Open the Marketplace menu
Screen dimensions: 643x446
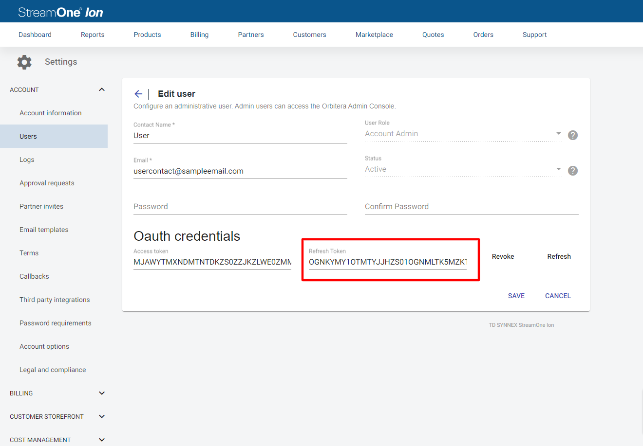(374, 35)
